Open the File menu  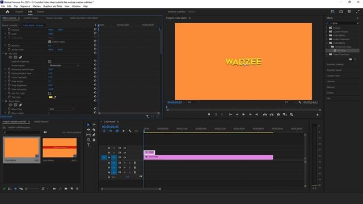(x=3, y=6)
